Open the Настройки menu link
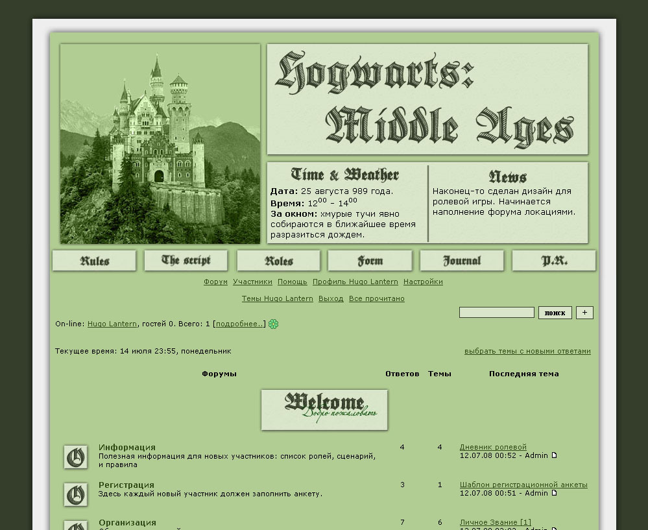This screenshot has width=648, height=530. click(x=423, y=282)
